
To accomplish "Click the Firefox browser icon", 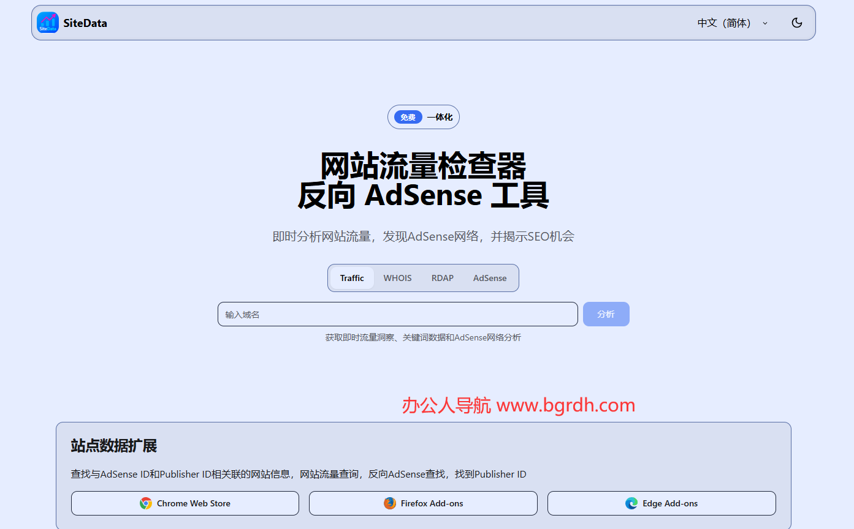I will pos(390,503).
